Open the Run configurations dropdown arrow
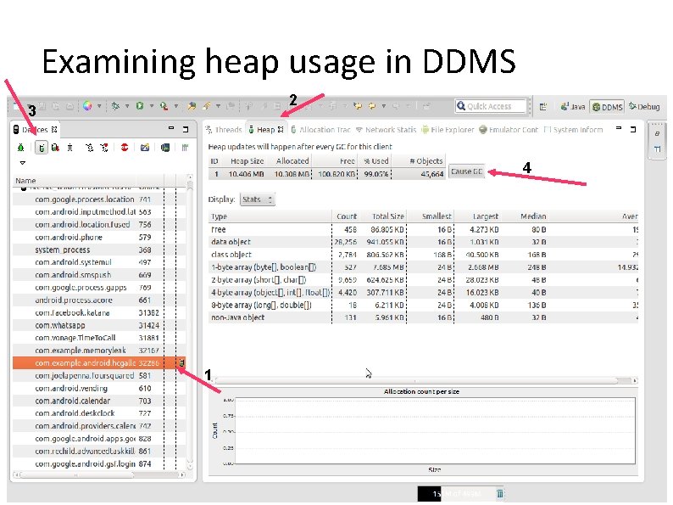This screenshot has width=673, height=505. pyautogui.click(x=151, y=106)
